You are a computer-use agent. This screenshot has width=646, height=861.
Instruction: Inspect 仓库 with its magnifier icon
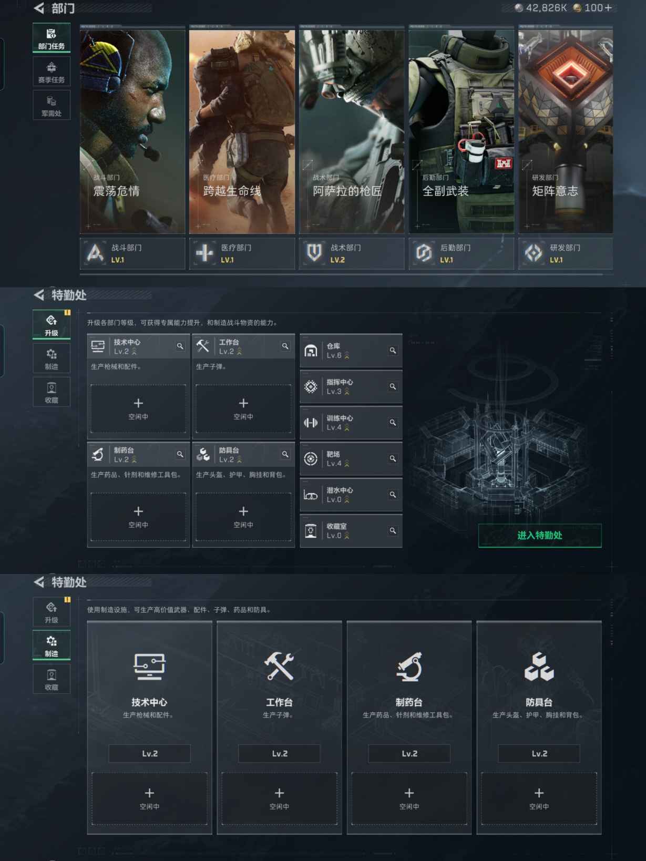[x=393, y=351]
